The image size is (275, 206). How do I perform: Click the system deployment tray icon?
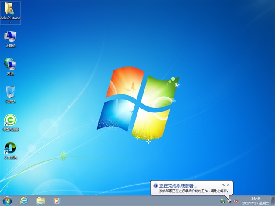point(229,201)
